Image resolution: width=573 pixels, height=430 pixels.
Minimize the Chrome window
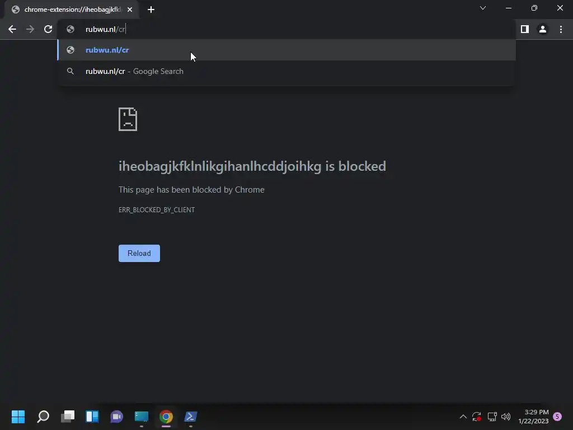(x=509, y=8)
